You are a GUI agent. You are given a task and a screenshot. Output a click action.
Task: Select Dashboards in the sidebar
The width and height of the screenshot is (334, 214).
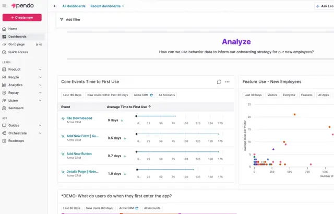click(22, 37)
